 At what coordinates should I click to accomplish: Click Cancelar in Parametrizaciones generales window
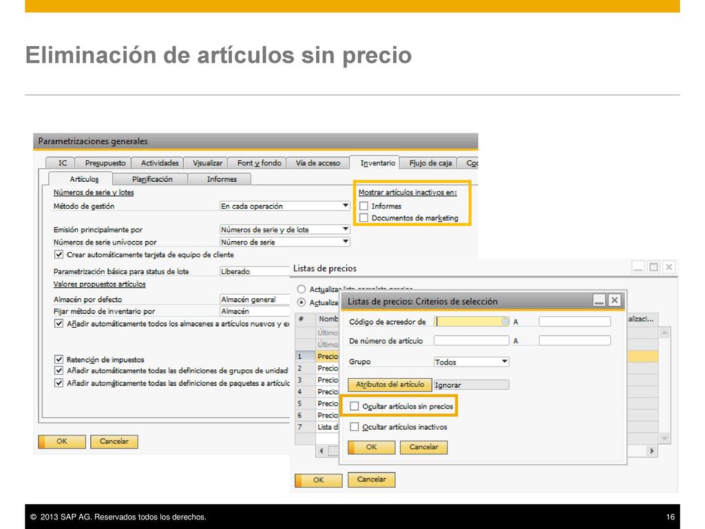coord(114,442)
